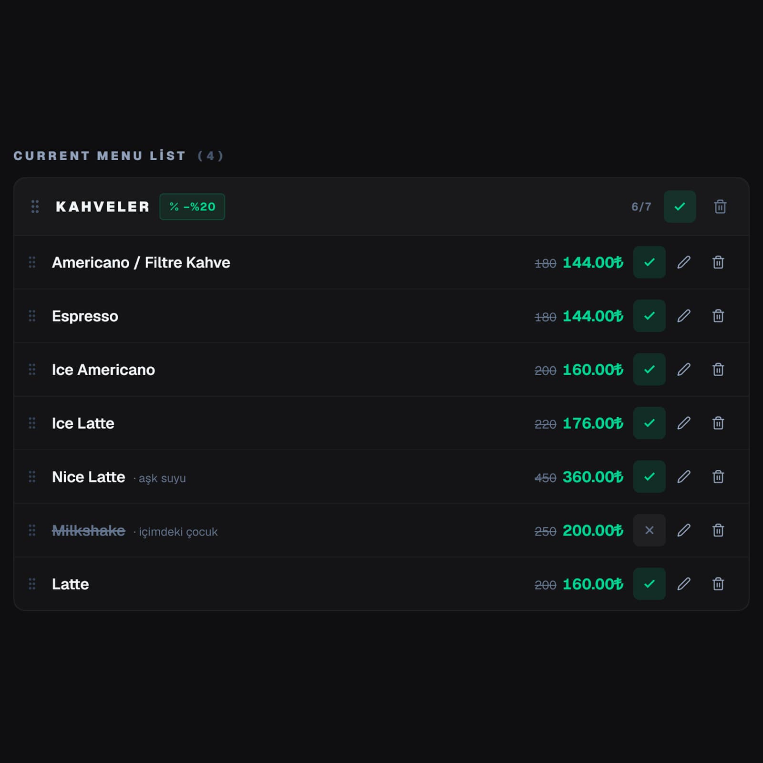Open the pencil editor for Latte

coord(684,584)
